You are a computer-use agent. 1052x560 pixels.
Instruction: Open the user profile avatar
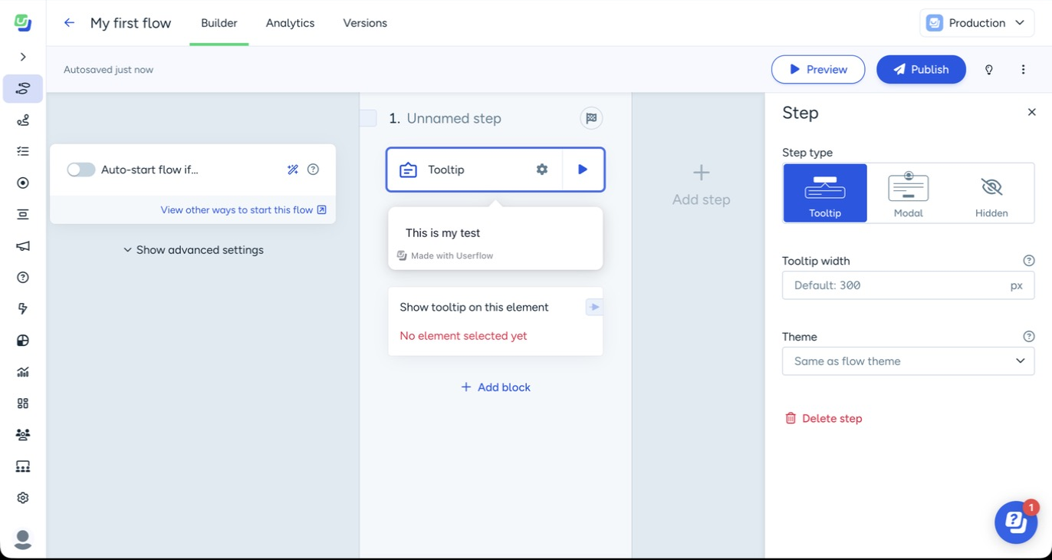[23, 539]
